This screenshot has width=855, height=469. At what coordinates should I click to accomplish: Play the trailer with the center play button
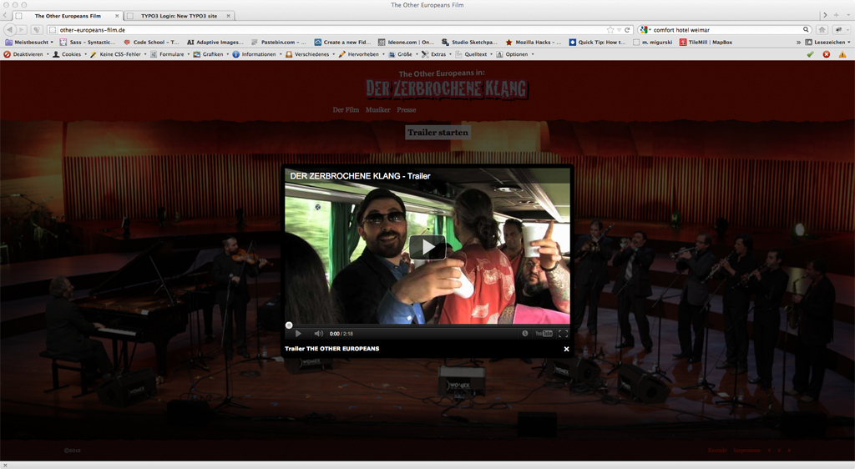click(x=427, y=247)
